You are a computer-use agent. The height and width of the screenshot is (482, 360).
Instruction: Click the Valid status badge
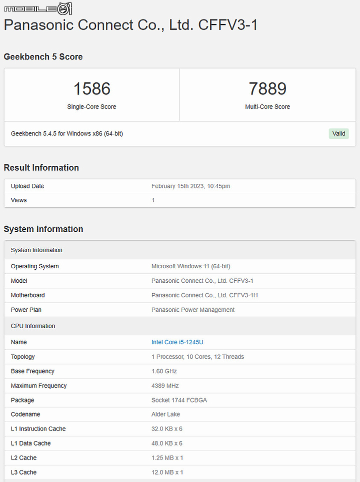(338, 134)
